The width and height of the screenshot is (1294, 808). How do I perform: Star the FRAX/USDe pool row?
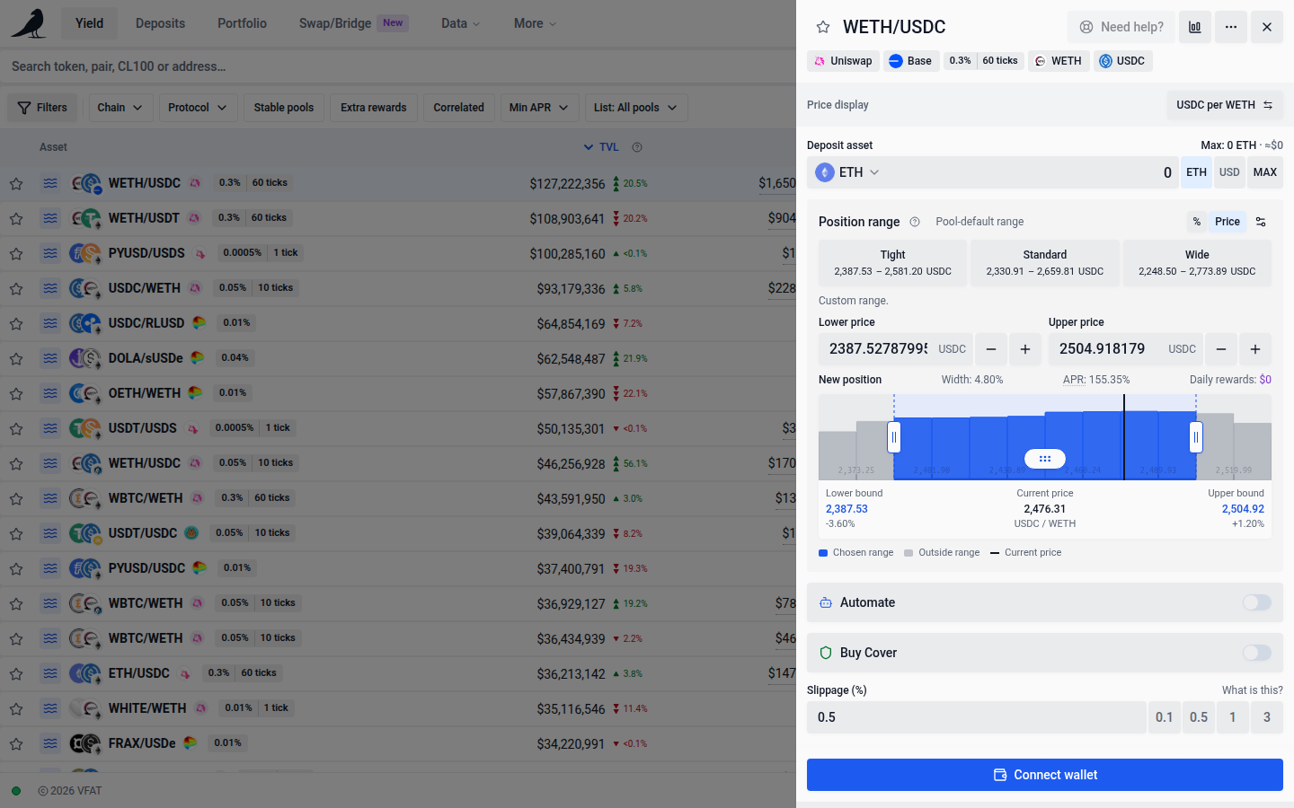tap(16, 743)
